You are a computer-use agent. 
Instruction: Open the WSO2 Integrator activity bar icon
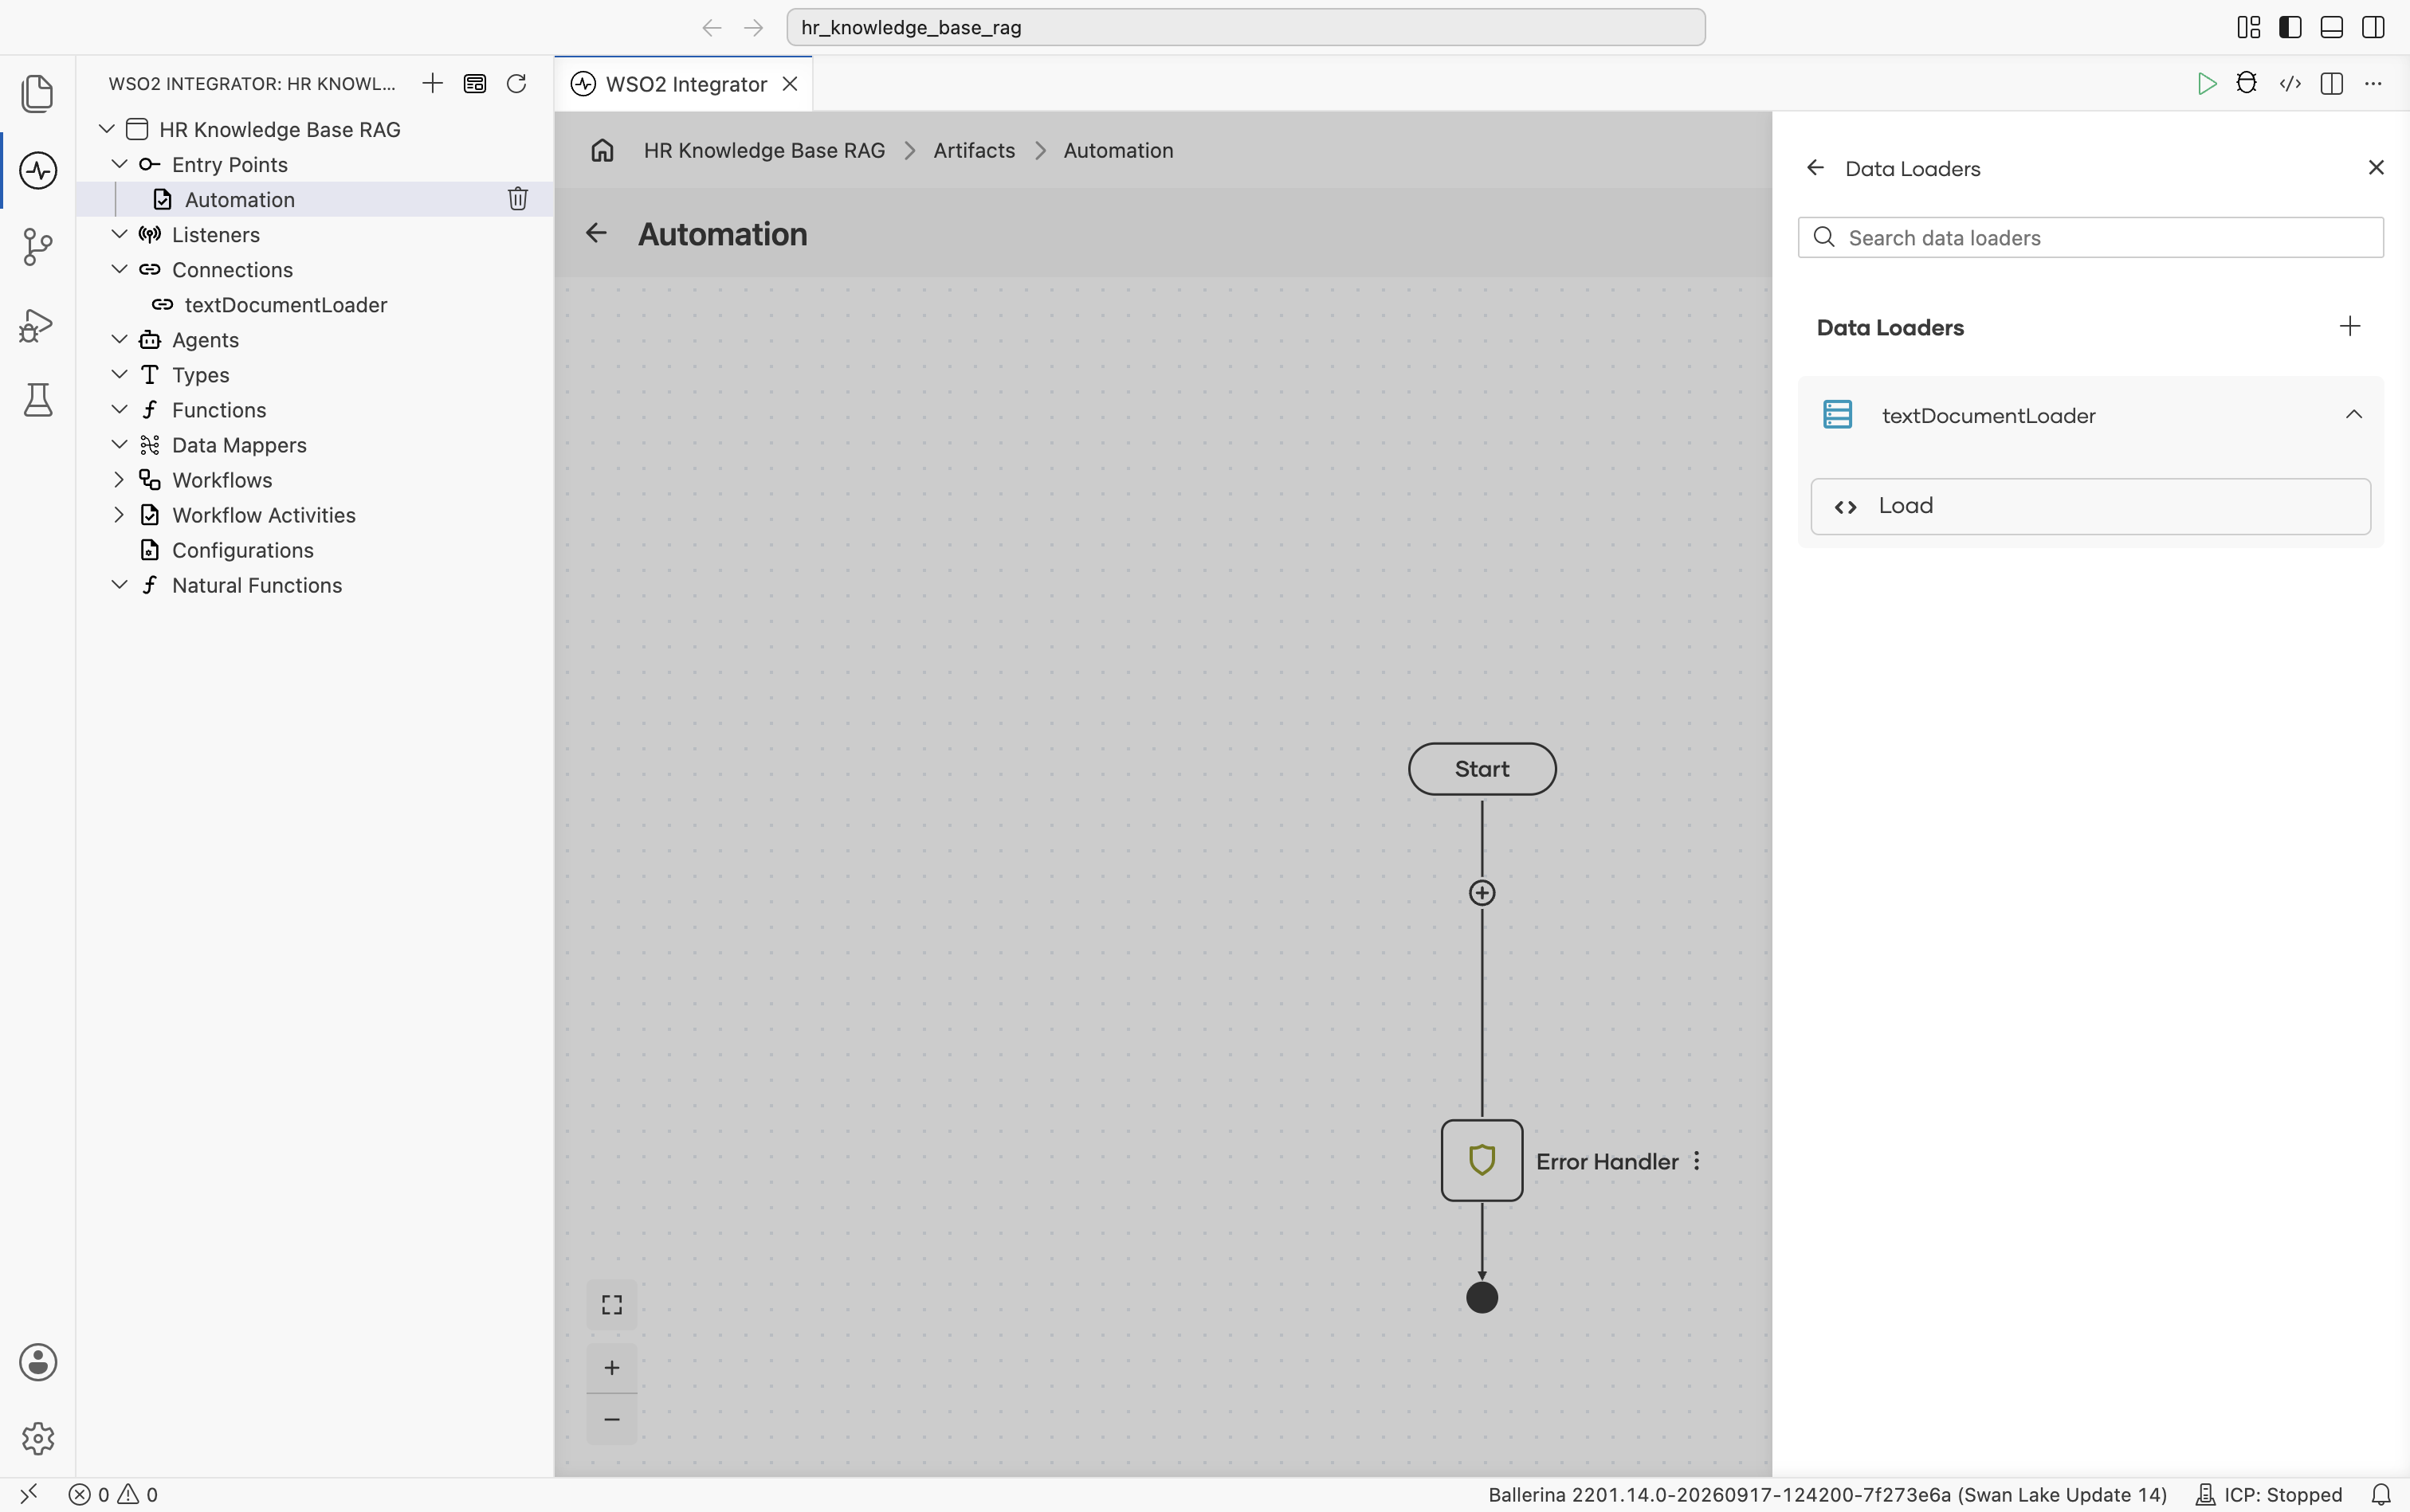tap(37, 170)
